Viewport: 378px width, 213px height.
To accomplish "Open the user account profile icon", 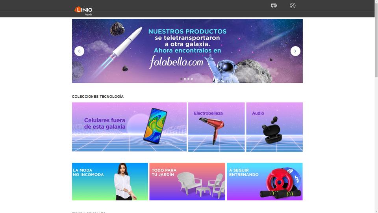I will coord(293,6).
